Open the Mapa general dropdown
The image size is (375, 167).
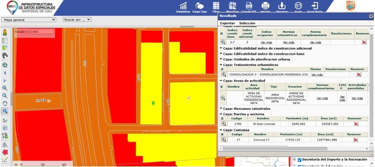(28, 20)
